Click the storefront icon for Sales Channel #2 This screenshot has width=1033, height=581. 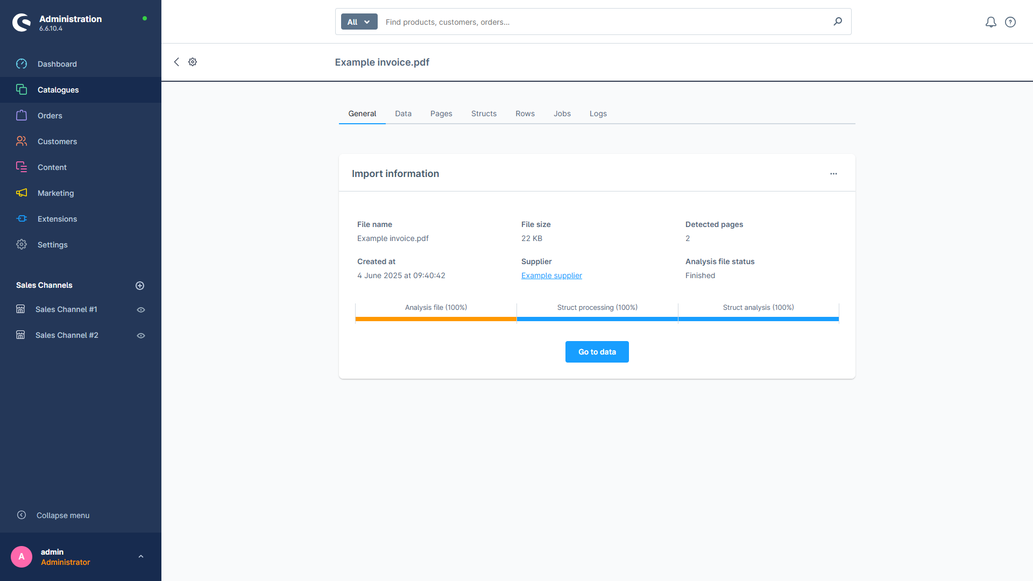20,335
